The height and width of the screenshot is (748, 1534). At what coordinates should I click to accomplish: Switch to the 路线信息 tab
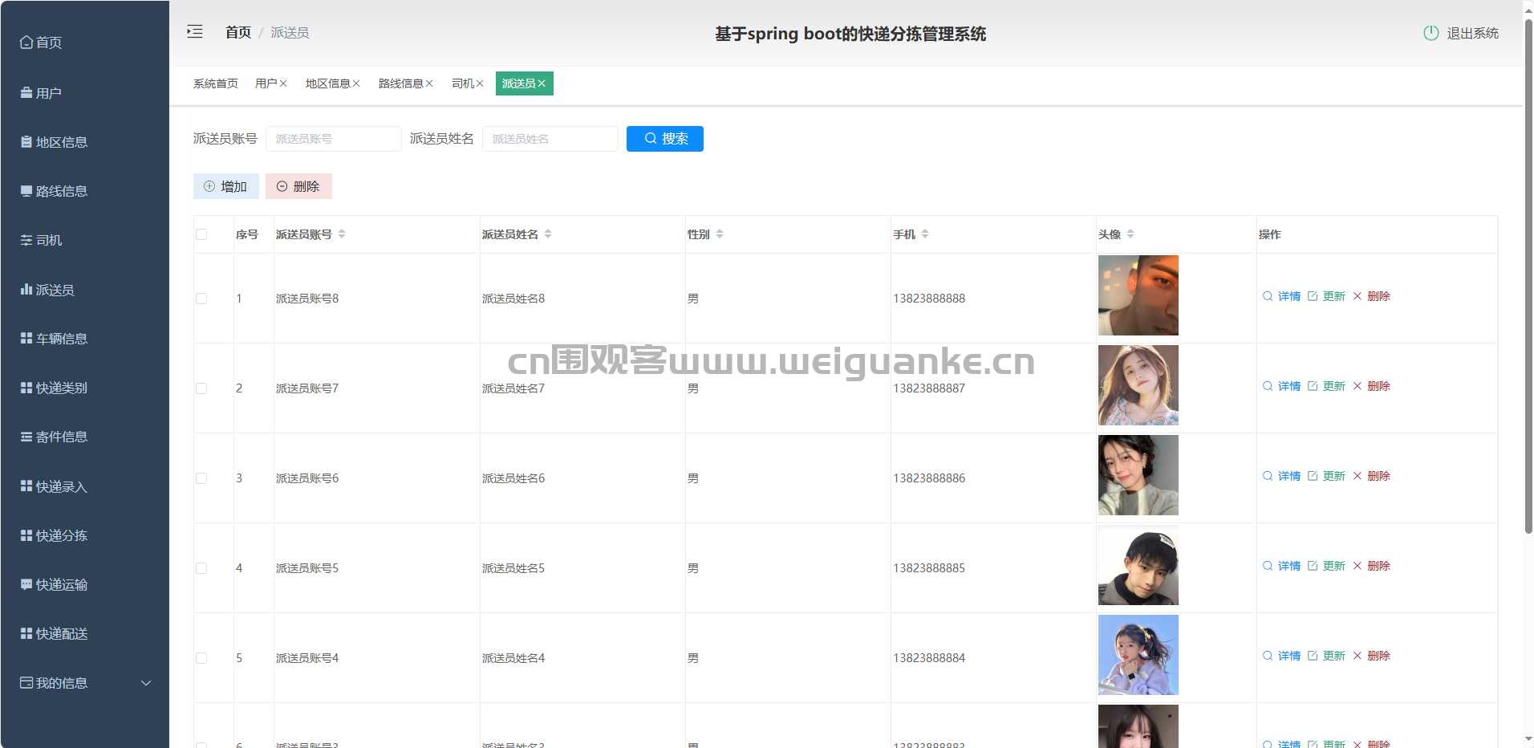[400, 83]
